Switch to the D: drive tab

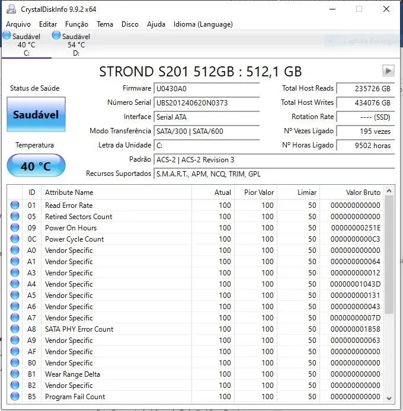pos(76,44)
